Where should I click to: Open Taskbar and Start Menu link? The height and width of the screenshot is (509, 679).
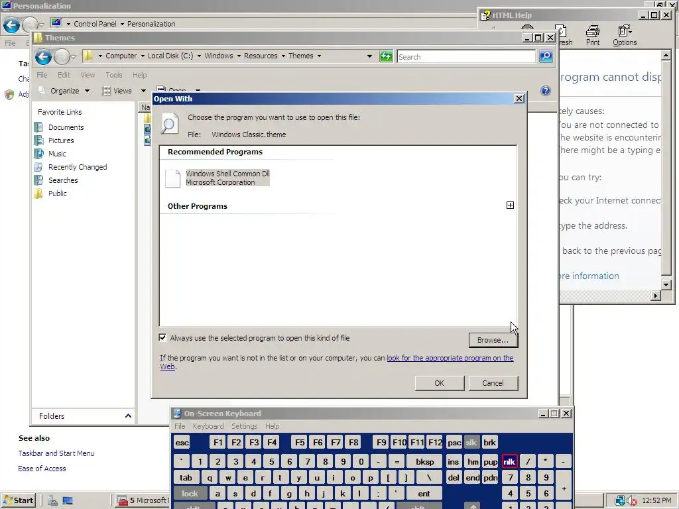(56, 453)
